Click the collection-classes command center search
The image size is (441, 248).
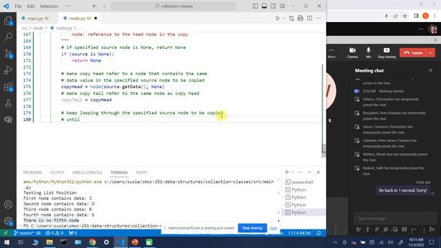(x=173, y=6)
